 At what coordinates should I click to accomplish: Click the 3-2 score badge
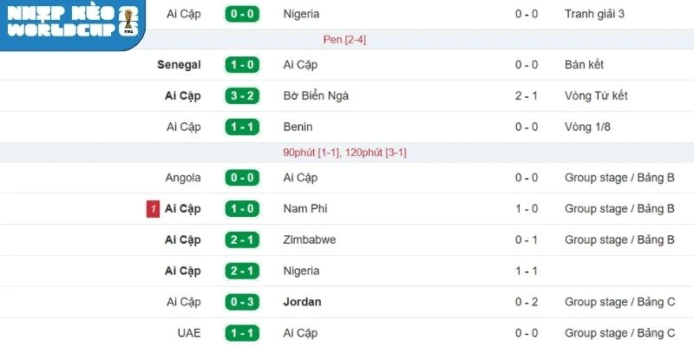tap(243, 95)
